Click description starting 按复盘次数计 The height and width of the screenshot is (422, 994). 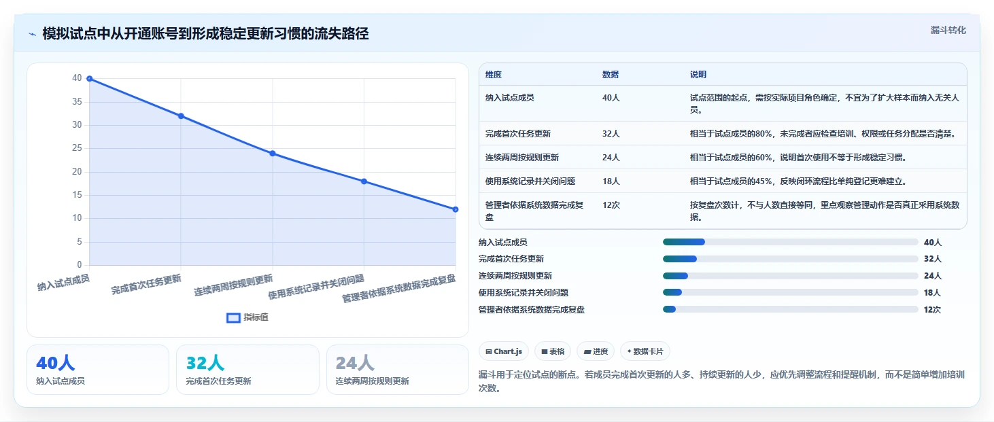(x=825, y=211)
